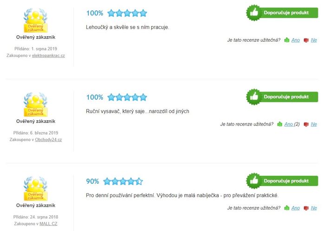This screenshot has width=325, height=231.
Task: Open the Obchody24.cz shop link
Action: (48, 140)
